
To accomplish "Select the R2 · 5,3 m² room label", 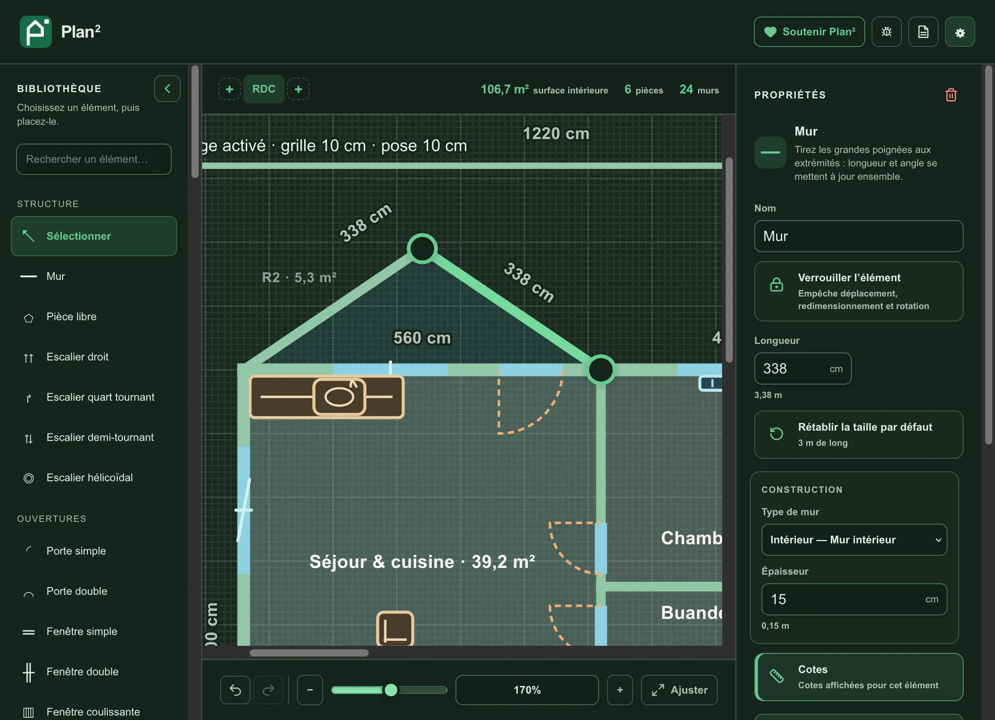I will (299, 277).
